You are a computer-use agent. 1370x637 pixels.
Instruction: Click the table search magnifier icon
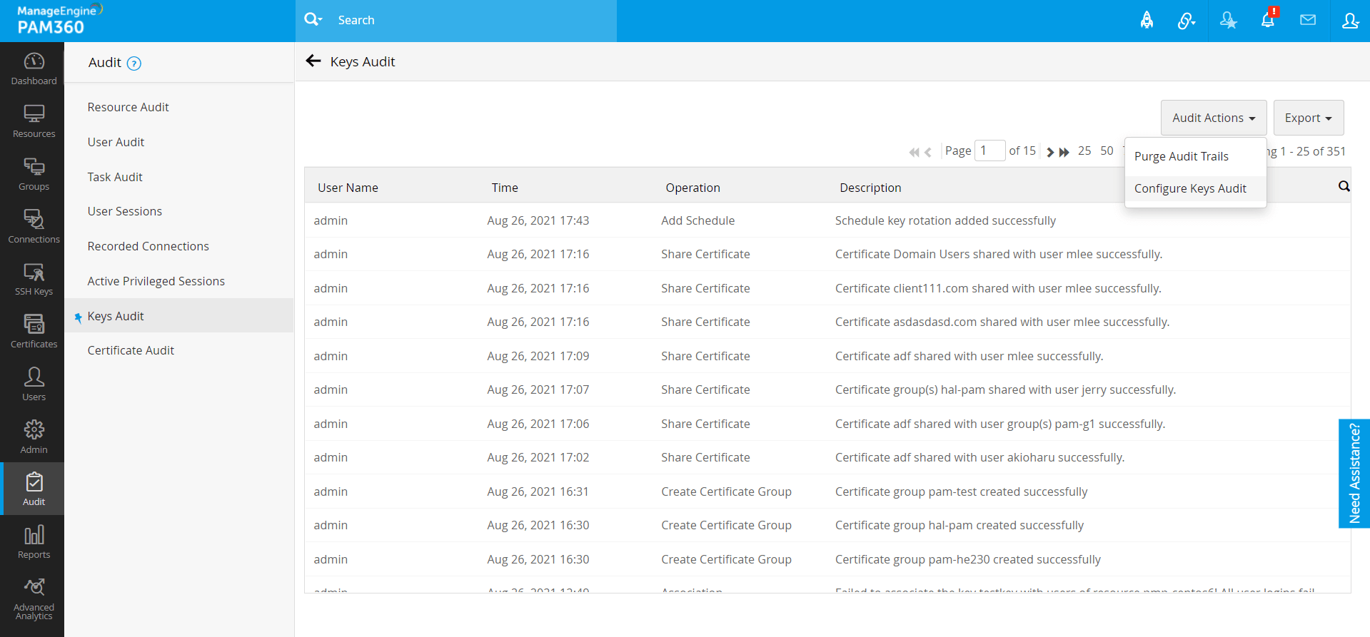pos(1344,187)
